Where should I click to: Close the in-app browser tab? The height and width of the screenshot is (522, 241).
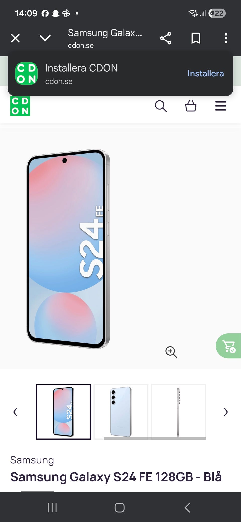click(15, 38)
